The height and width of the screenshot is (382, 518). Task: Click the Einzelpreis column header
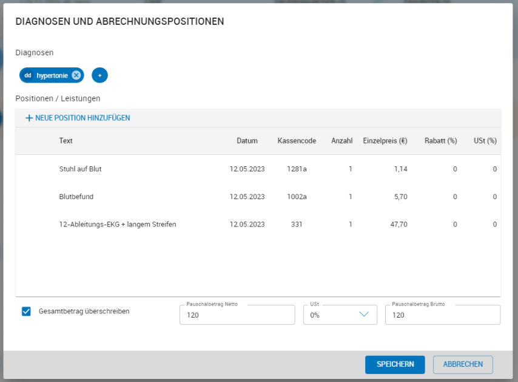[x=385, y=141]
